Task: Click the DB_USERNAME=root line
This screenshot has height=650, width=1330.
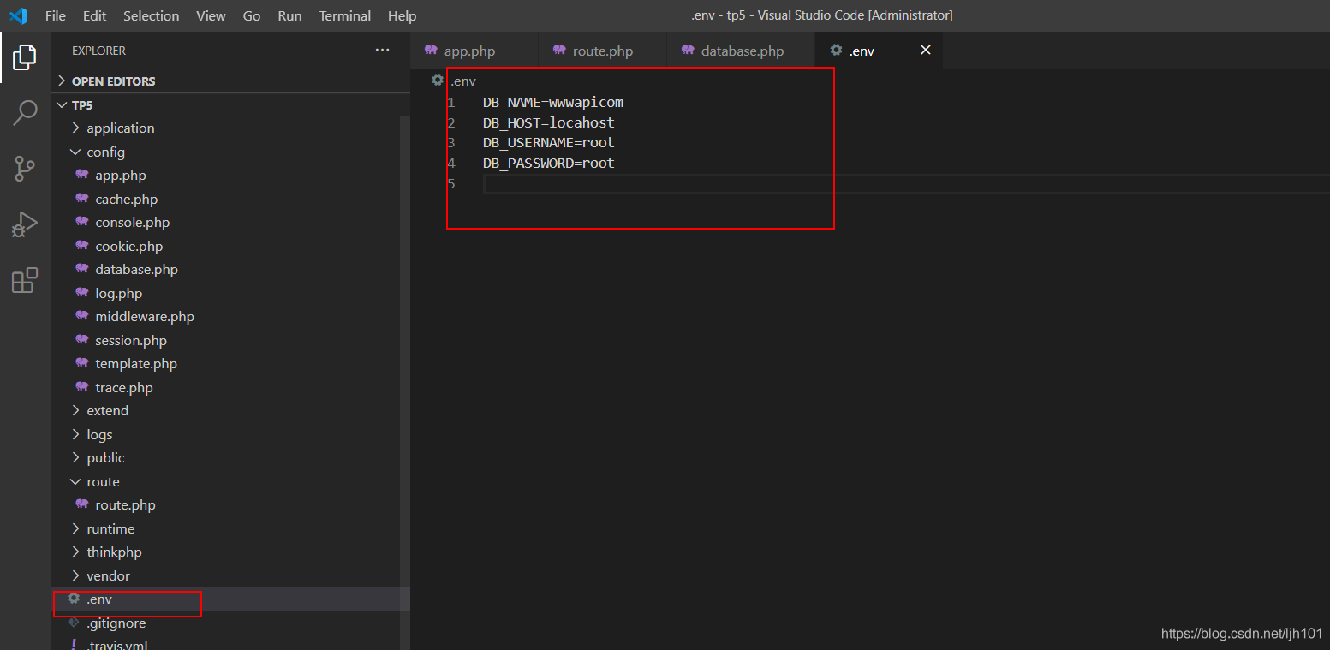Action: (549, 142)
